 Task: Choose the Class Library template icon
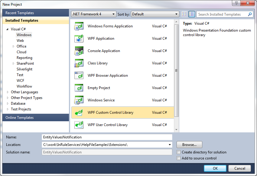point(79,63)
